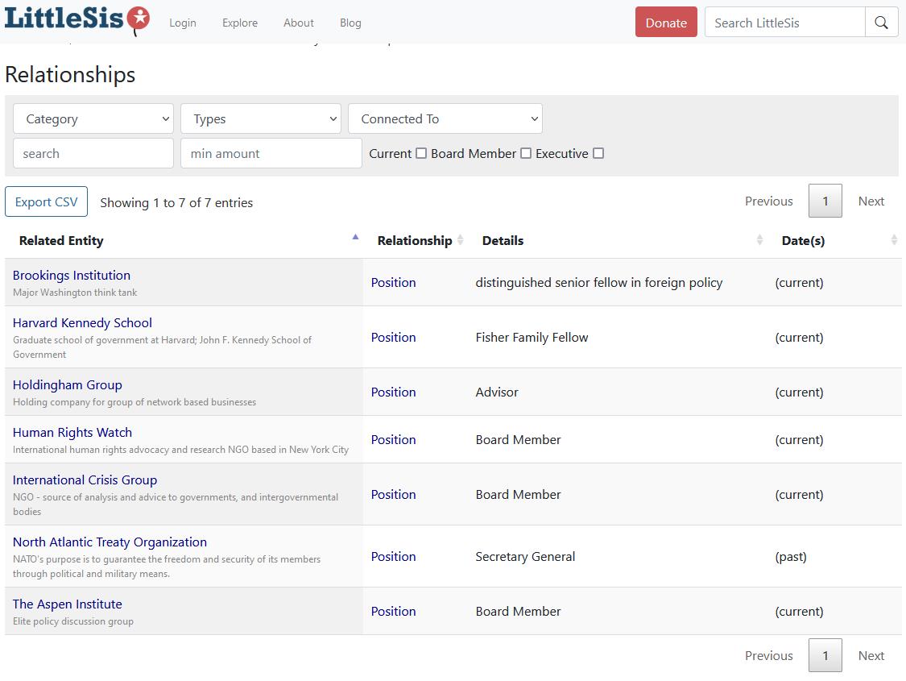Click 'Showing 1 to 7 of 7 entries'
Screen dimensions: 906x681
point(176,203)
